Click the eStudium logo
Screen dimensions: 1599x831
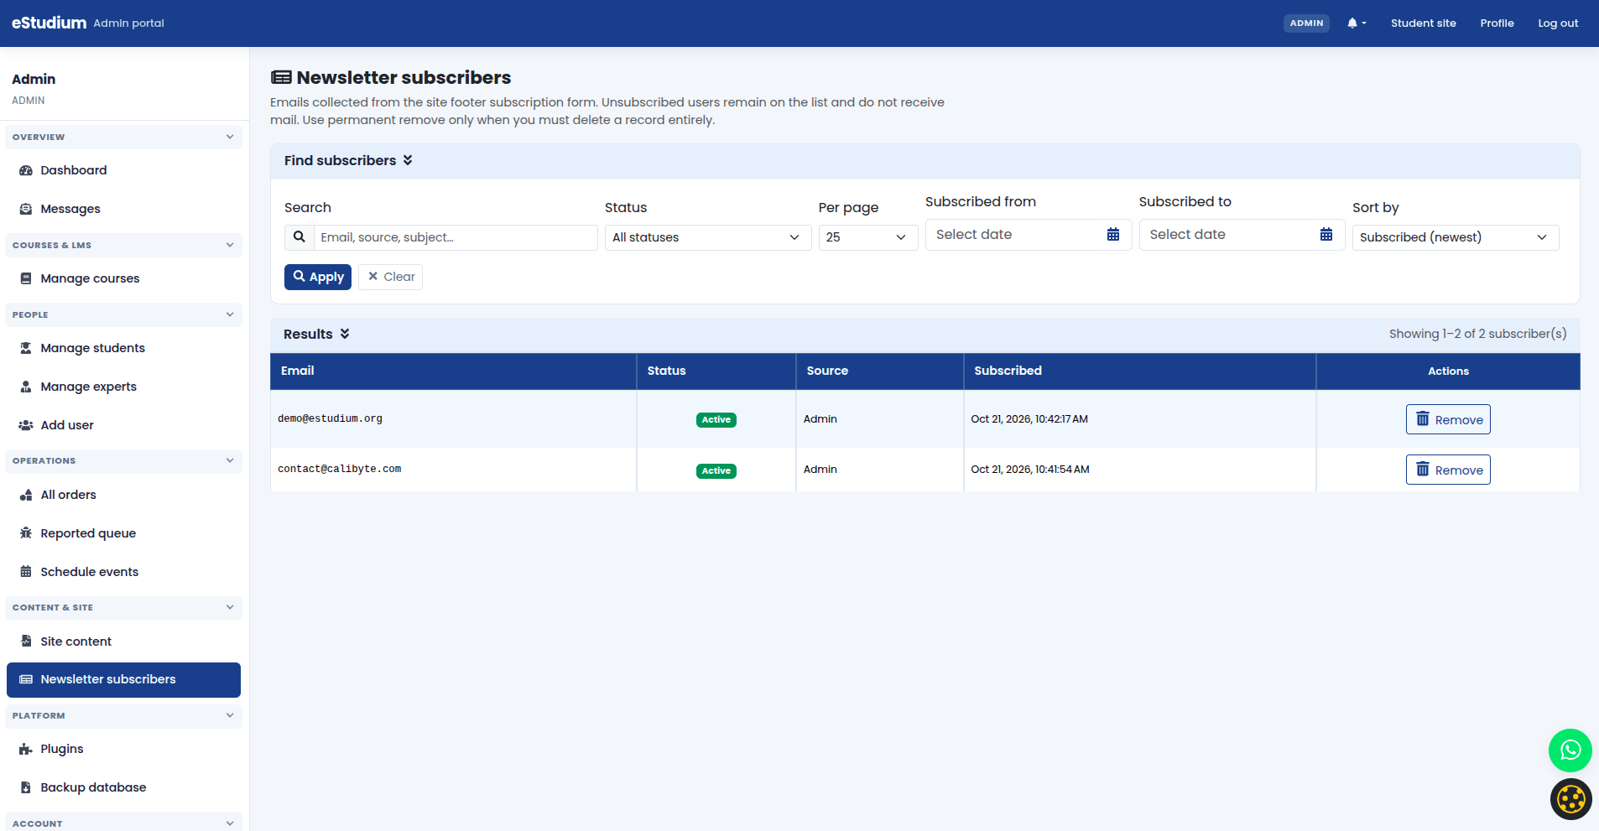49,23
